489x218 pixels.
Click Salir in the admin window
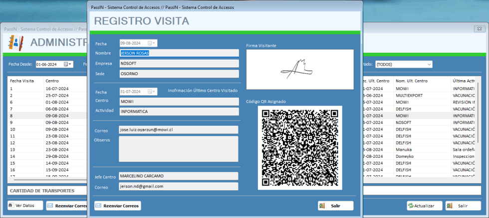point(463,206)
